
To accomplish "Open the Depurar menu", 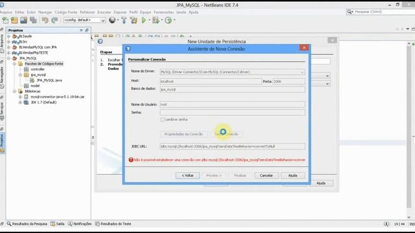I will pyautogui.click(x=120, y=12).
